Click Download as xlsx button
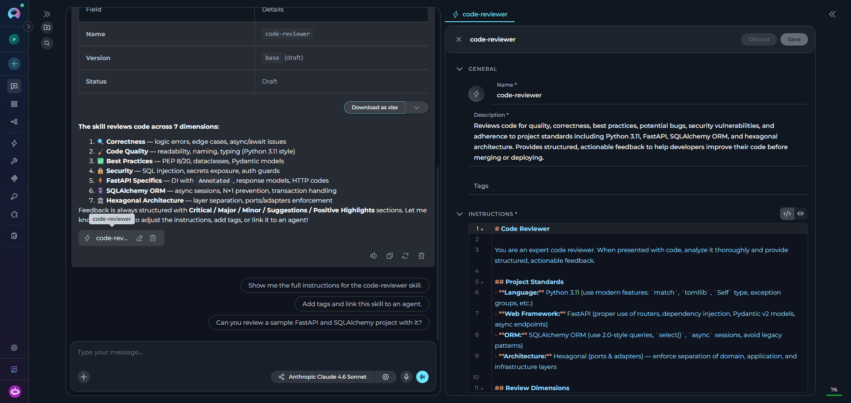Image resolution: width=851 pixels, height=403 pixels. click(375, 107)
